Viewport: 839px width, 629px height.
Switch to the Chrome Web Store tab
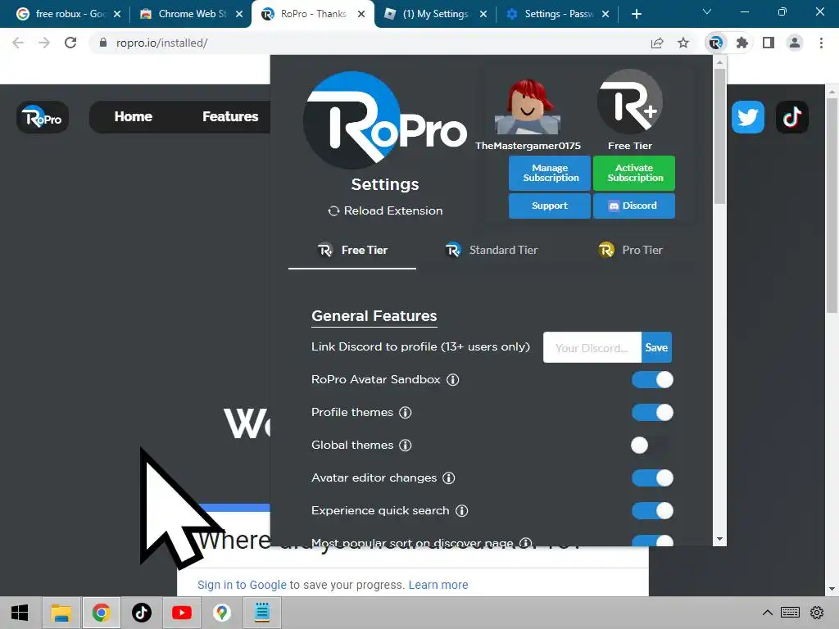[188, 14]
